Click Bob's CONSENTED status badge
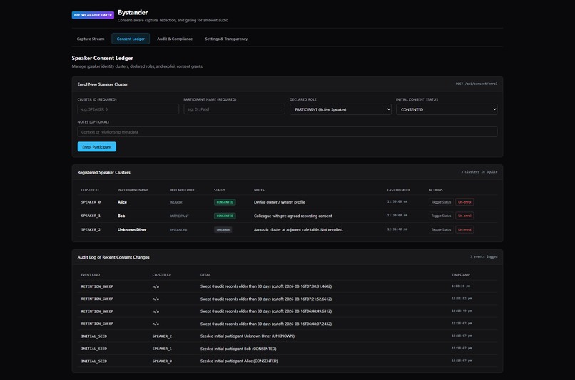 click(225, 216)
